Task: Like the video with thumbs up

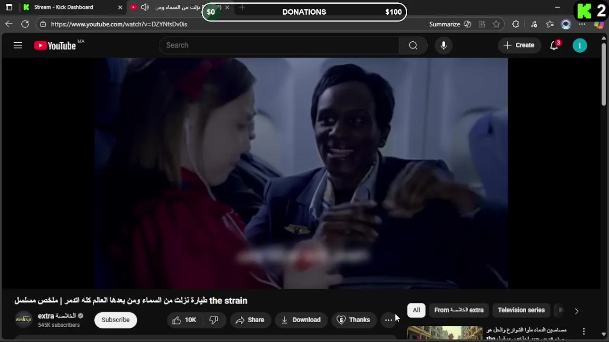Action: click(x=184, y=320)
